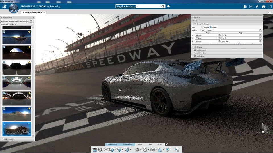This screenshot has height=153, width=273.
Task: Click the save ambience icon next to ambience name
Action: tap(31, 21)
